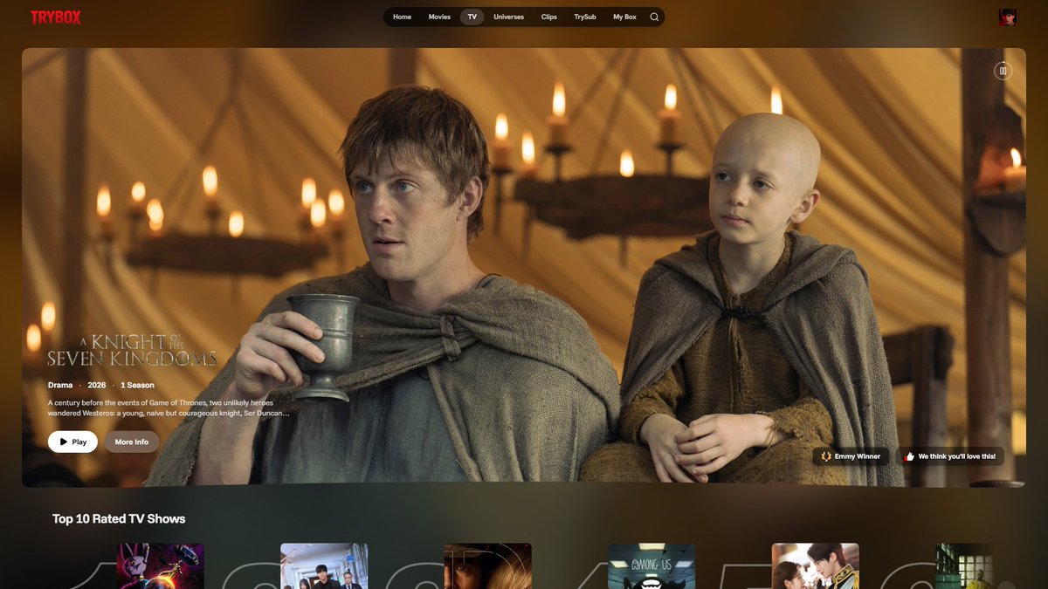Play A Knight of the Seven Kingdoms
The height and width of the screenshot is (589, 1048).
72,442
